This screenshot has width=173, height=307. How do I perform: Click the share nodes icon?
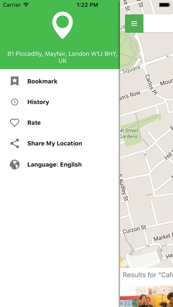[14, 143]
